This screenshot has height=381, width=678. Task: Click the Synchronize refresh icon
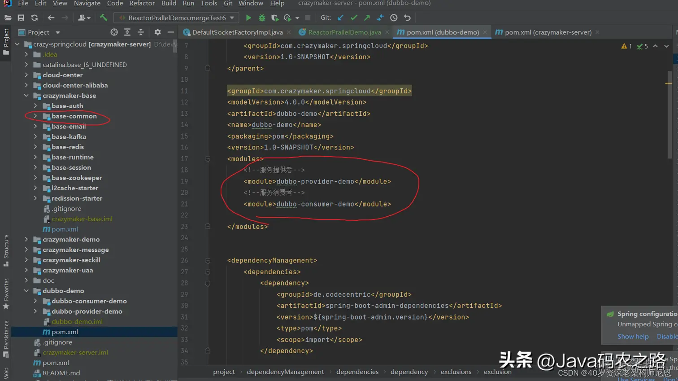coord(35,18)
